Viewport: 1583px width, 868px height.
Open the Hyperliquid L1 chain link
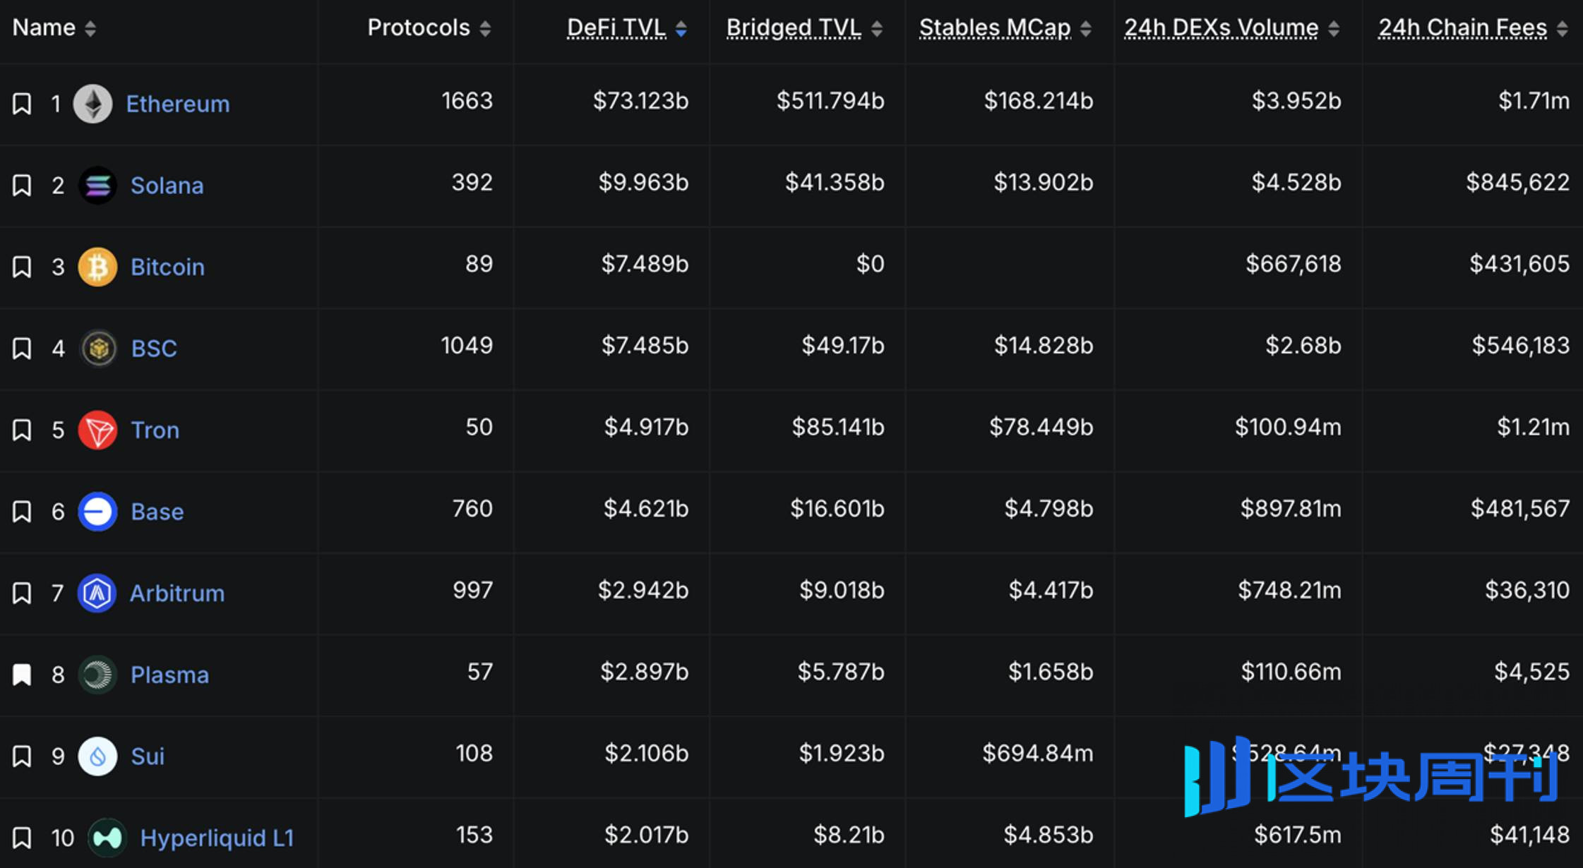[x=217, y=838]
